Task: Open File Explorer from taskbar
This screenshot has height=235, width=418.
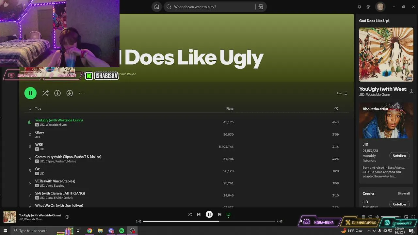Action: click(x=100, y=231)
